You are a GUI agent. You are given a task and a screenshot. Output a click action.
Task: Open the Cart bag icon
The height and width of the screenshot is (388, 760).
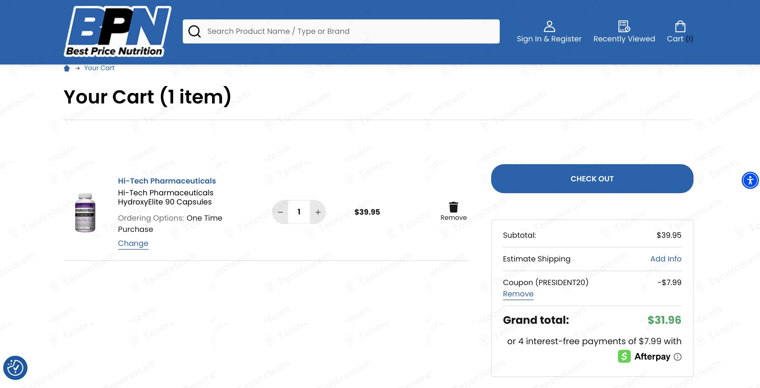(680, 26)
